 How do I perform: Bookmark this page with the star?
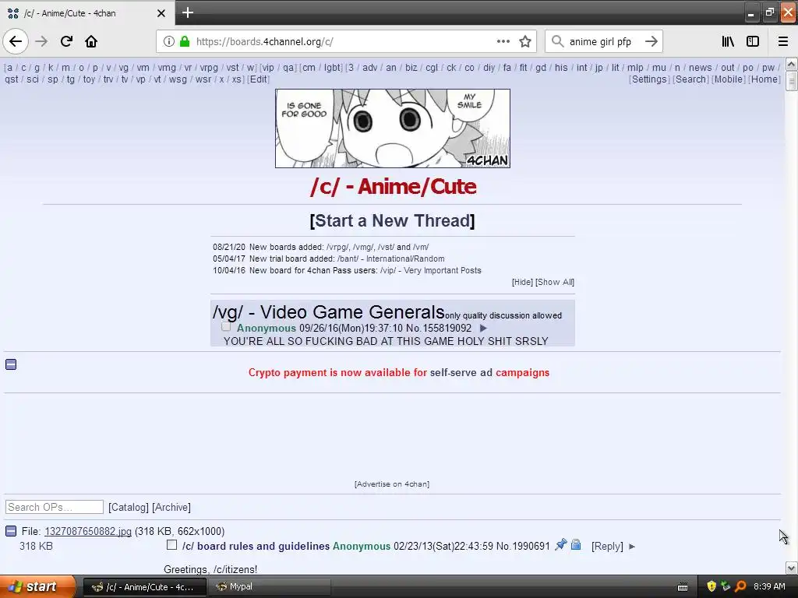525,41
